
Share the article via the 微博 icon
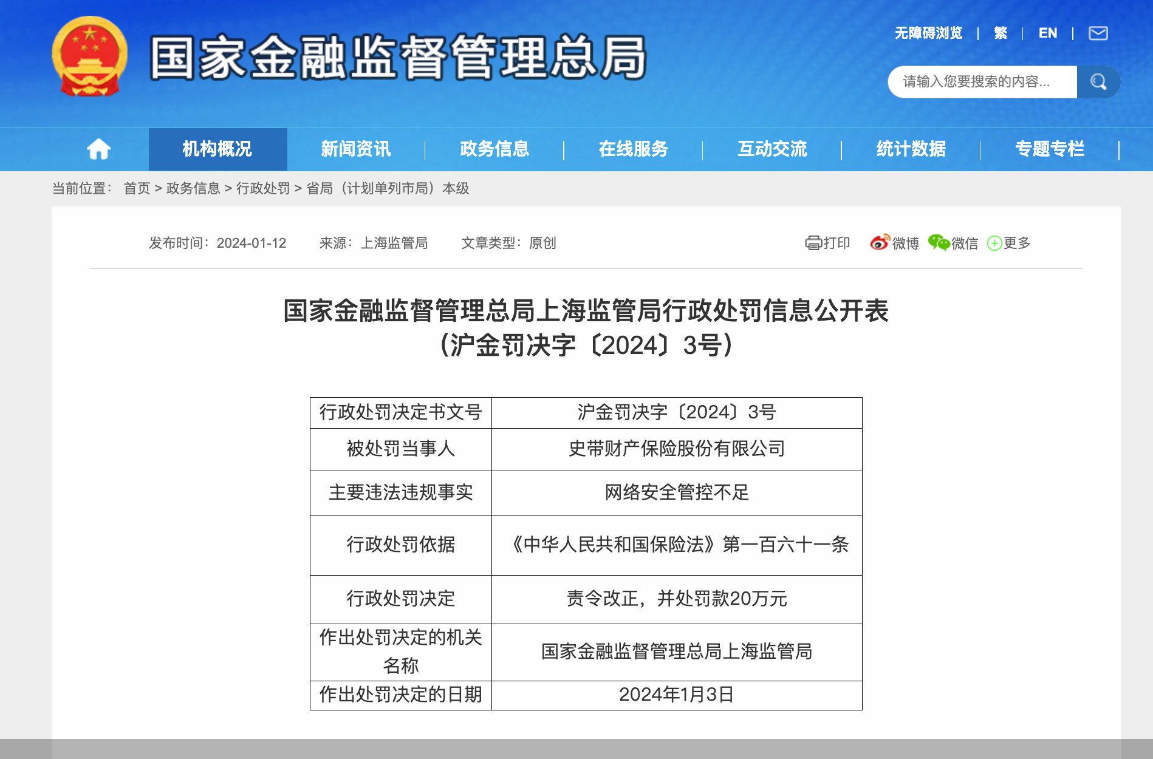(x=879, y=242)
